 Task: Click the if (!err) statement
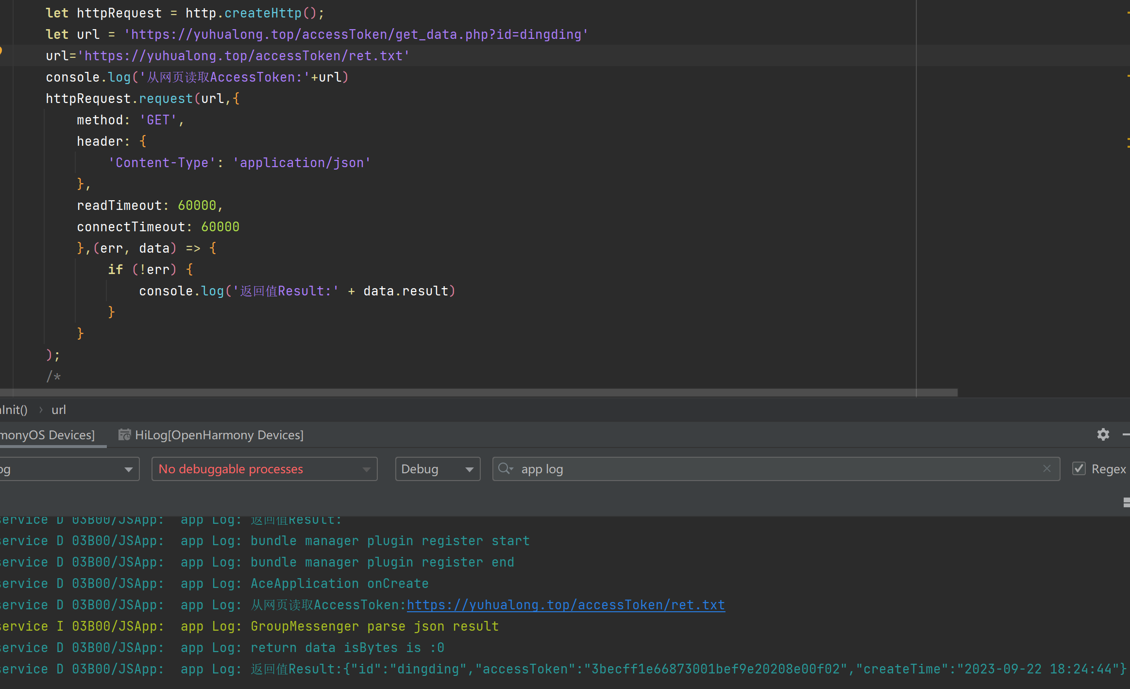coord(150,270)
